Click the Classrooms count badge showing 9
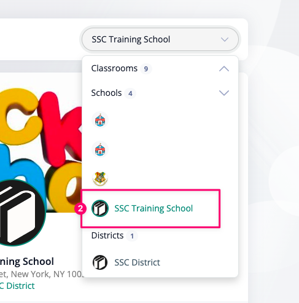 pos(146,69)
